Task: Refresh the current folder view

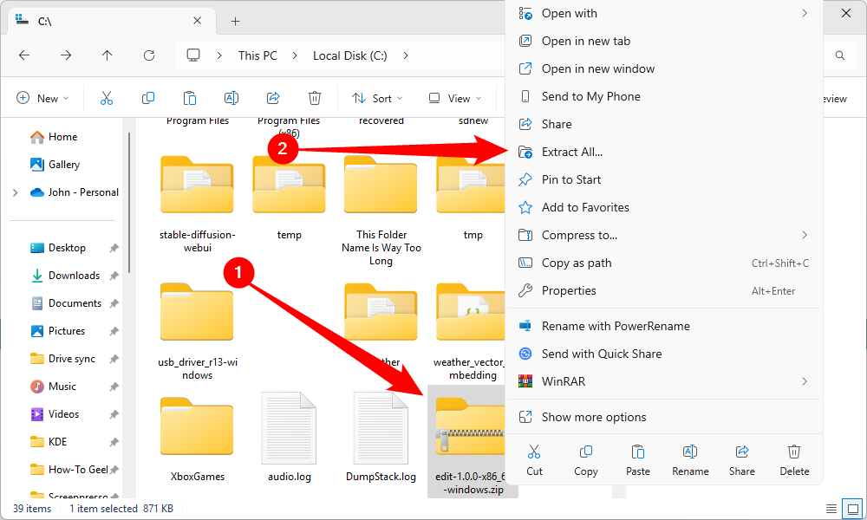Action: click(149, 55)
